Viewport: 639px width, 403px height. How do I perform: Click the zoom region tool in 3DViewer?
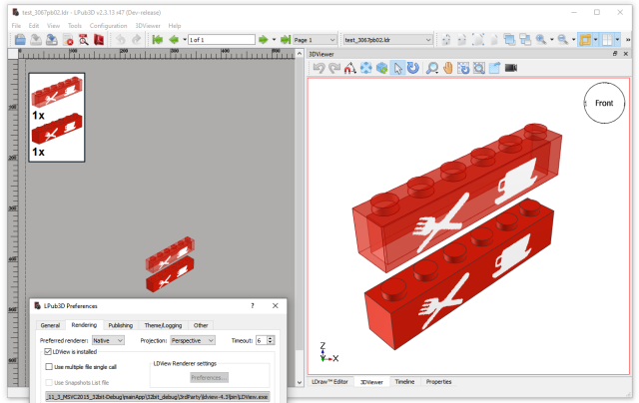479,68
